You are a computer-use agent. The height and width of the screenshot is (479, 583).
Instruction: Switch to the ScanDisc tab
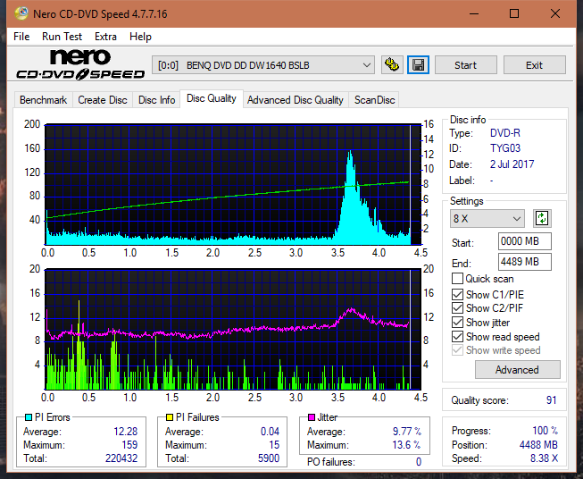pos(374,100)
